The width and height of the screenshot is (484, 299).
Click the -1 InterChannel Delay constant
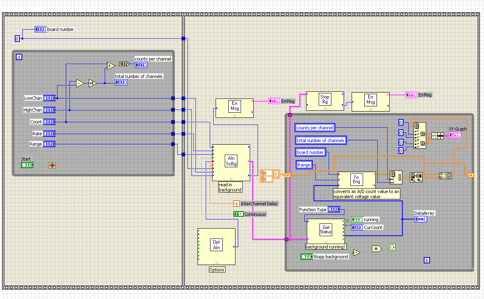[236, 204]
